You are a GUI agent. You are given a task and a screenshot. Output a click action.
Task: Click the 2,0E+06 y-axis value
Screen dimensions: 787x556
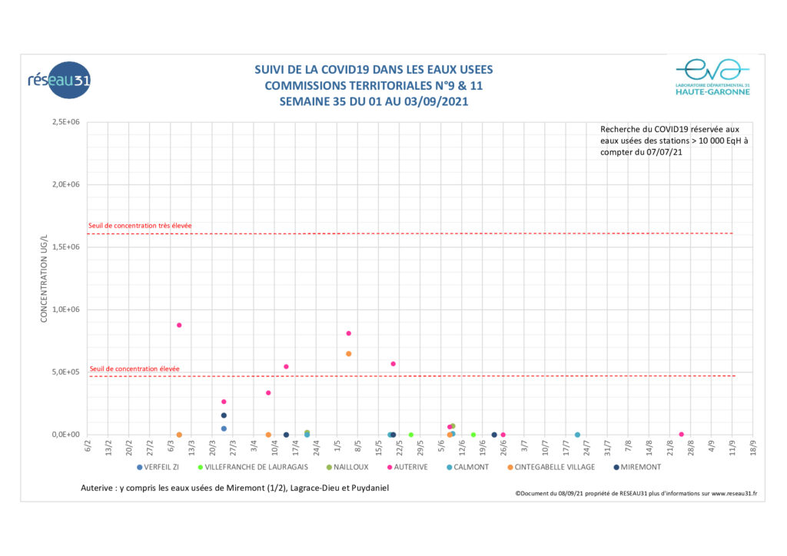pyautogui.click(x=66, y=184)
